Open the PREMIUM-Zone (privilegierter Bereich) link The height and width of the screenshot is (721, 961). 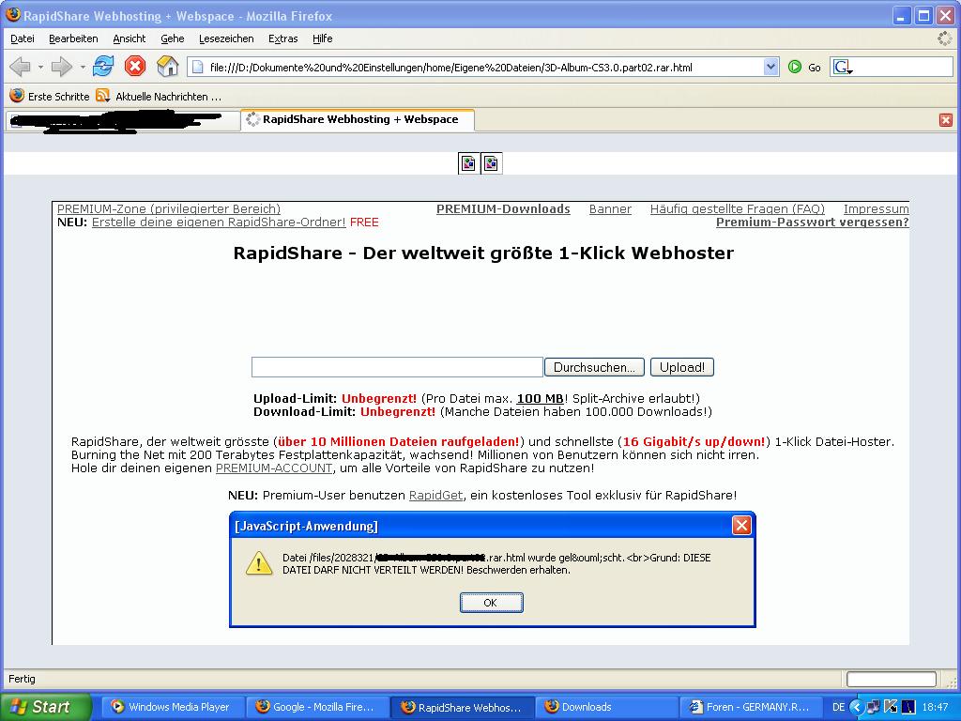(x=169, y=209)
